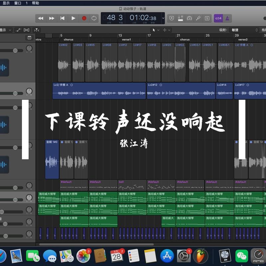This screenshot has width=266, height=266.
Task: Open the track header options box icon
Action: click(29, 38)
